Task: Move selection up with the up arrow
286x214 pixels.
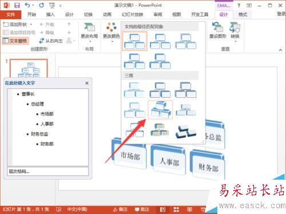Action: tap(69, 24)
